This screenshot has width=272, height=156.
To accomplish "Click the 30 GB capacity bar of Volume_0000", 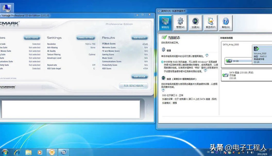I will point(237,61).
